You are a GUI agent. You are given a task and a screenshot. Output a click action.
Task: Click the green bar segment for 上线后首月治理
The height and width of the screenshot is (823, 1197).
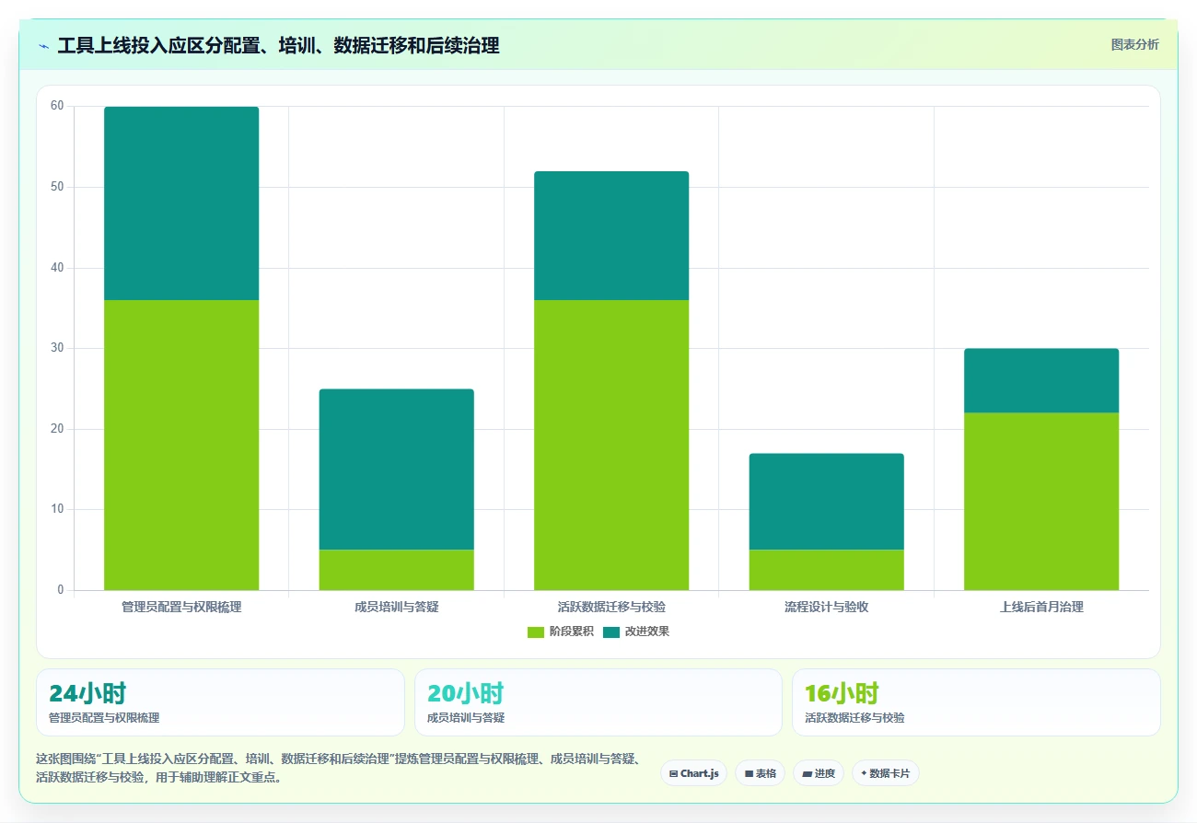coord(1041,501)
